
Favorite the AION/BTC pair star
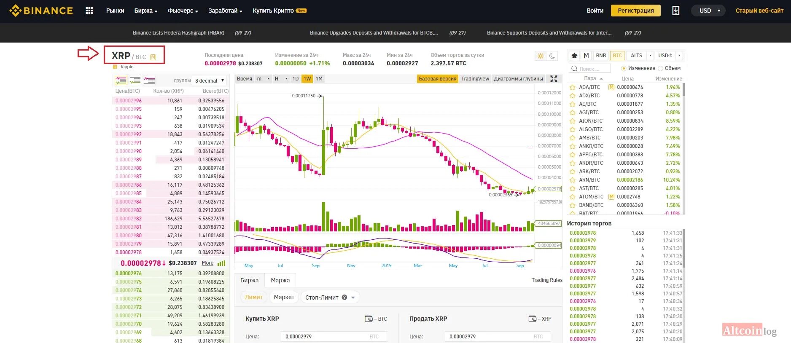pos(572,121)
